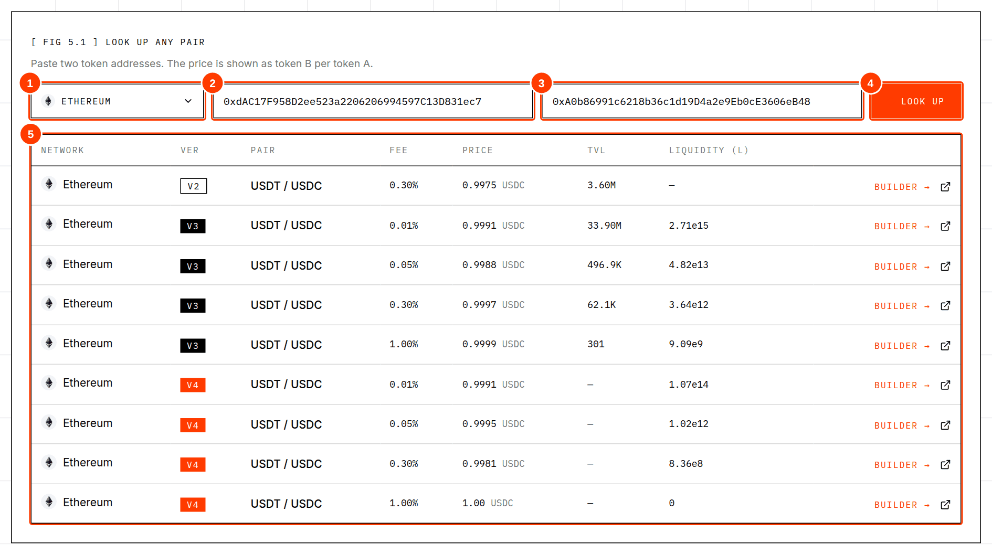The height and width of the screenshot is (554, 992).
Task: Open BUILDER link for 9.09e9 liquidity pool
Action: [902, 346]
